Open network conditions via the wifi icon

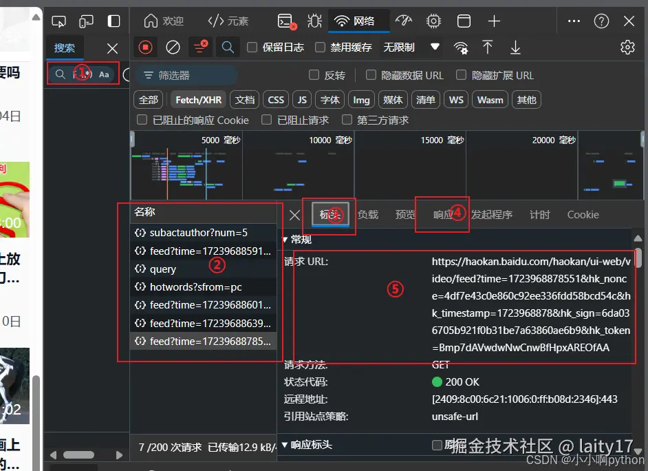click(460, 47)
